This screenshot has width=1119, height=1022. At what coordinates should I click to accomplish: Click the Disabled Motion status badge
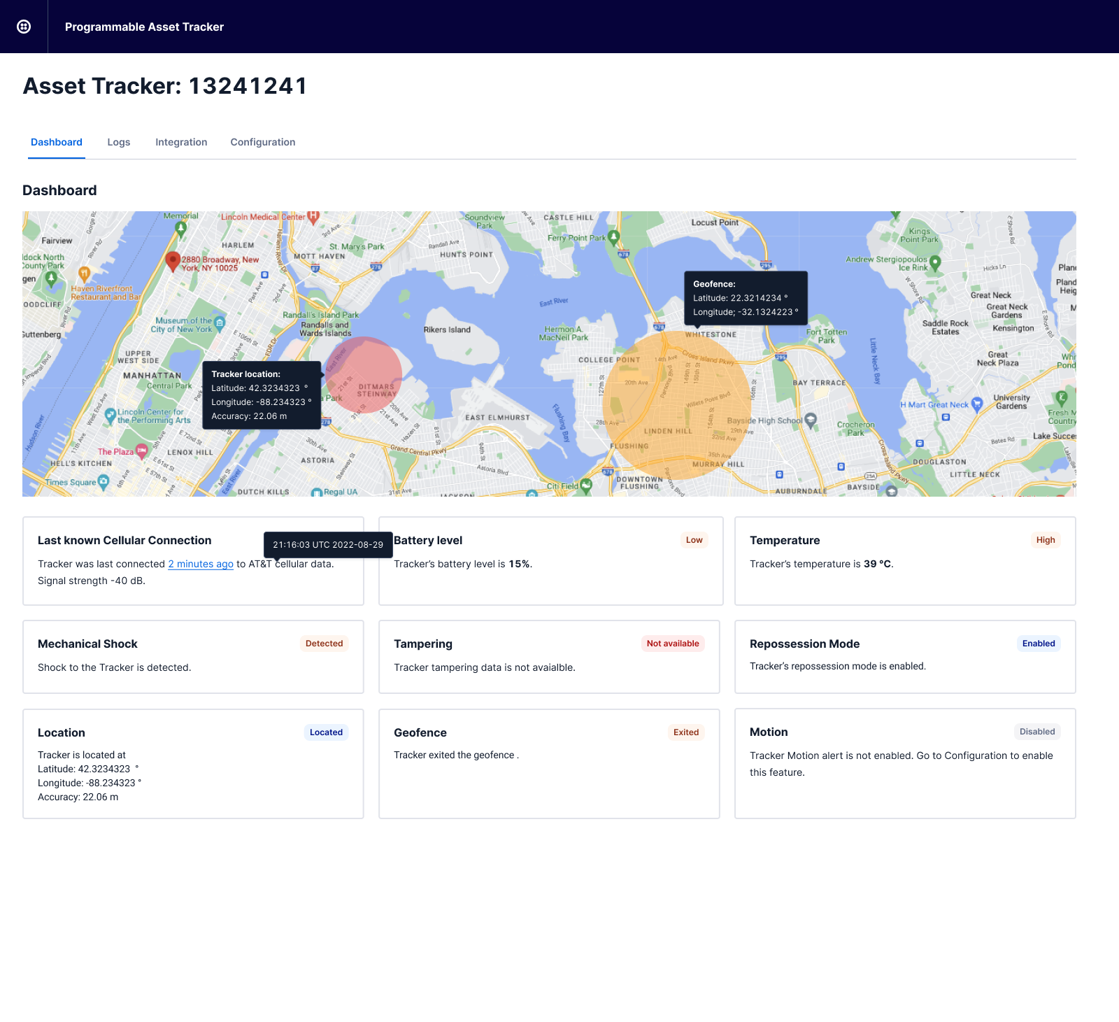1037,732
